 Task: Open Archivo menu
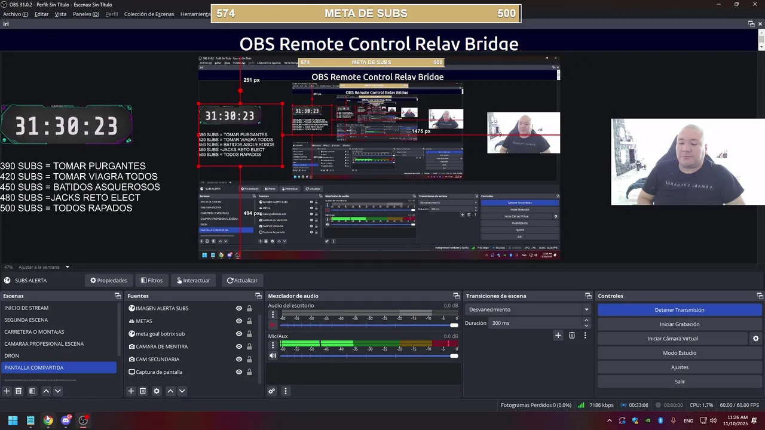point(16,14)
